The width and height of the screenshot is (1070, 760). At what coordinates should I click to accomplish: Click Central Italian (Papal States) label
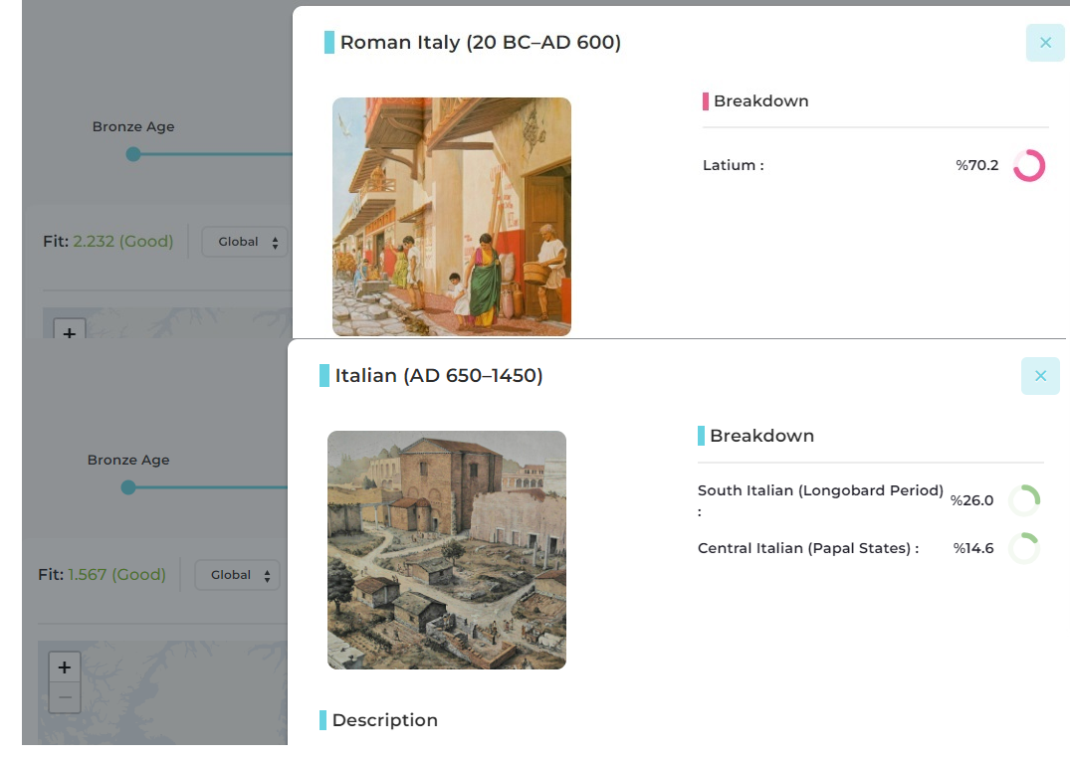pyautogui.click(x=808, y=548)
